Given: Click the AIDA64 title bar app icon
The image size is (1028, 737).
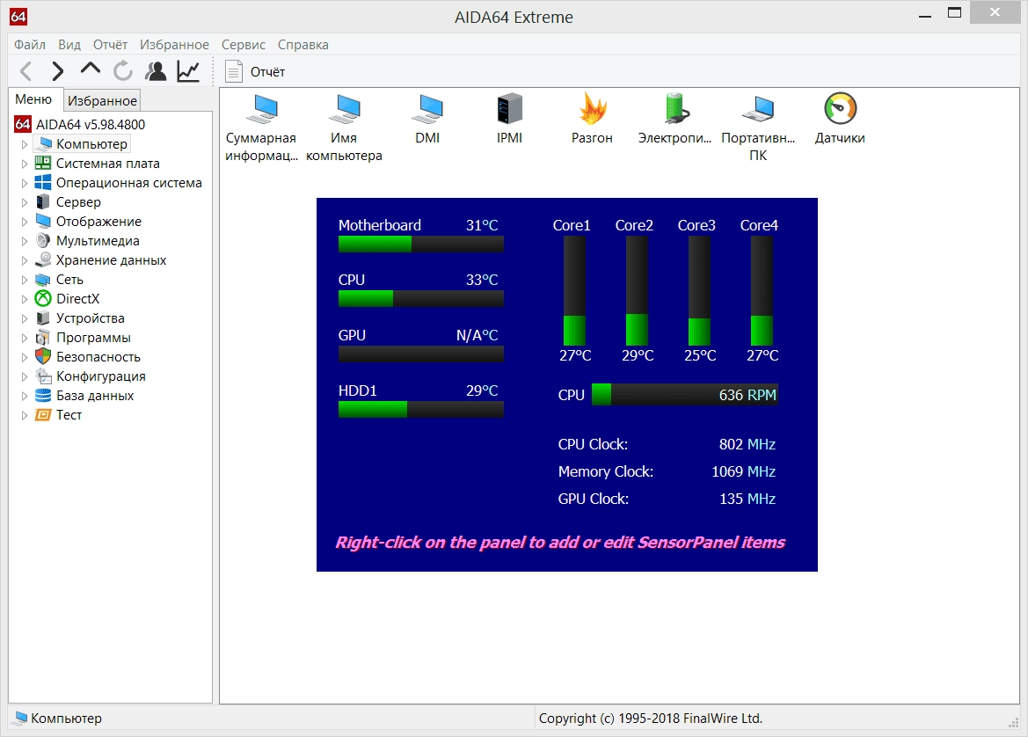Looking at the screenshot, I should 19,17.
